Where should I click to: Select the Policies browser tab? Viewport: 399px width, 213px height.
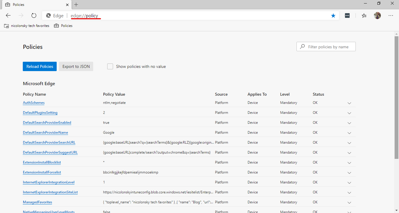pos(37,5)
